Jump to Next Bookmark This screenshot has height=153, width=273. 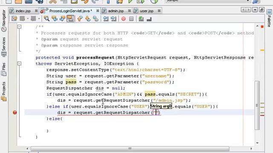pos(88,19)
